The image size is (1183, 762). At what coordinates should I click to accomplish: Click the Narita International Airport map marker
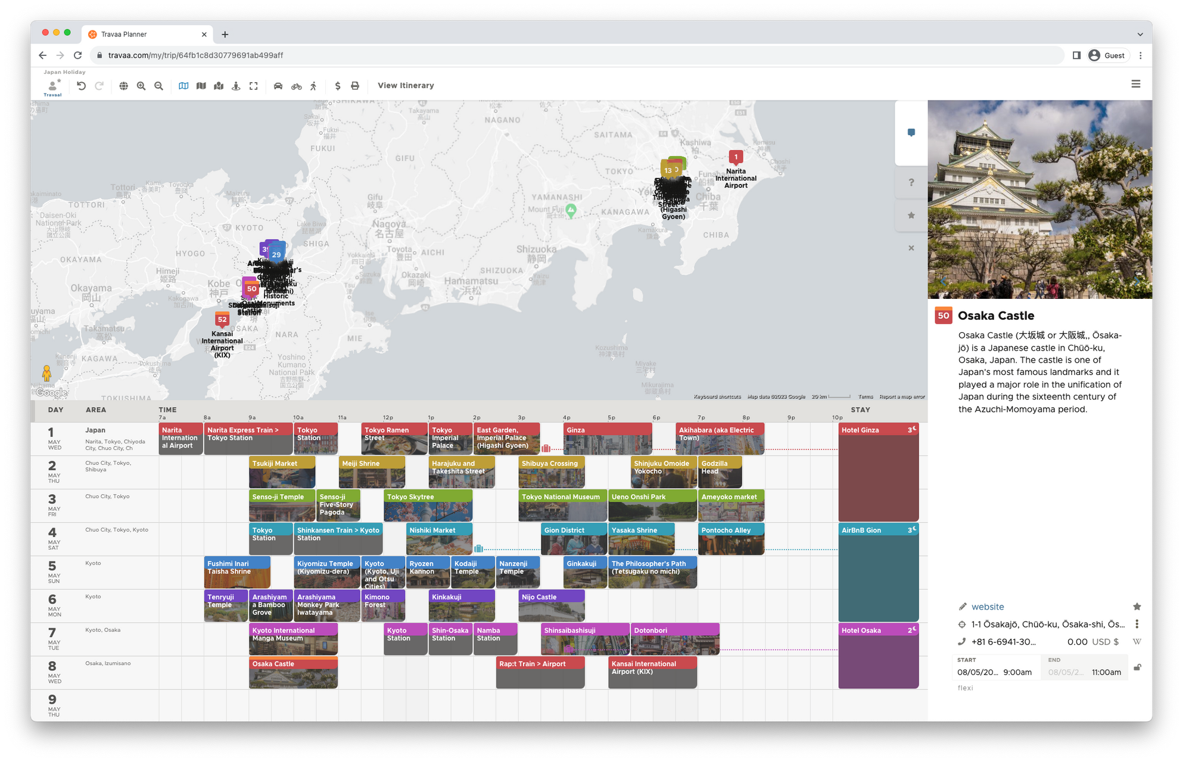(736, 158)
